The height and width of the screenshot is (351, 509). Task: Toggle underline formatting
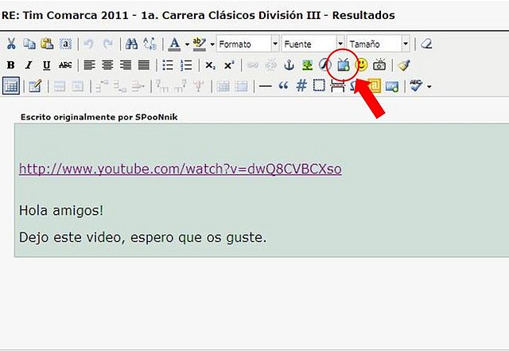(x=47, y=65)
